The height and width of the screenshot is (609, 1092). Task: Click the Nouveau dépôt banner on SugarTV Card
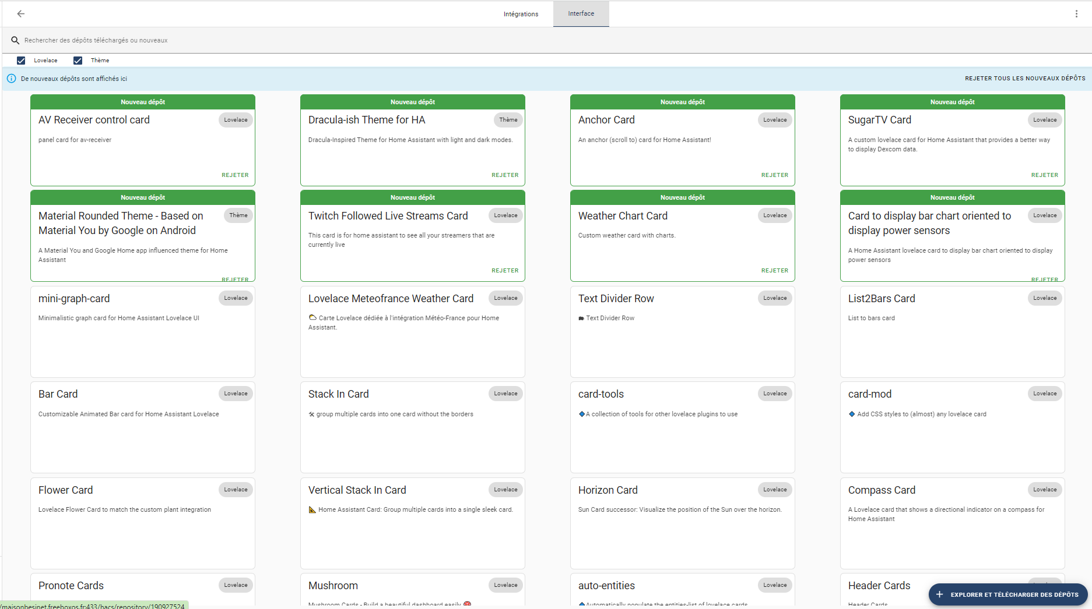pyautogui.click(x=953, y=102)
